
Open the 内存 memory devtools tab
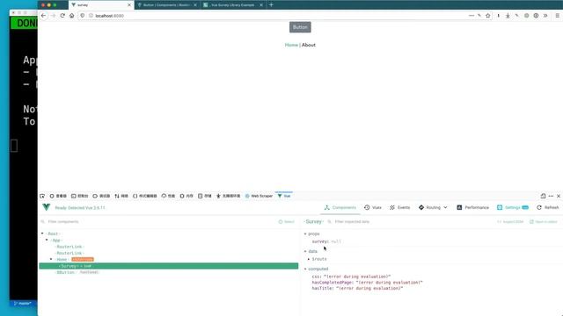coord(186,196)
